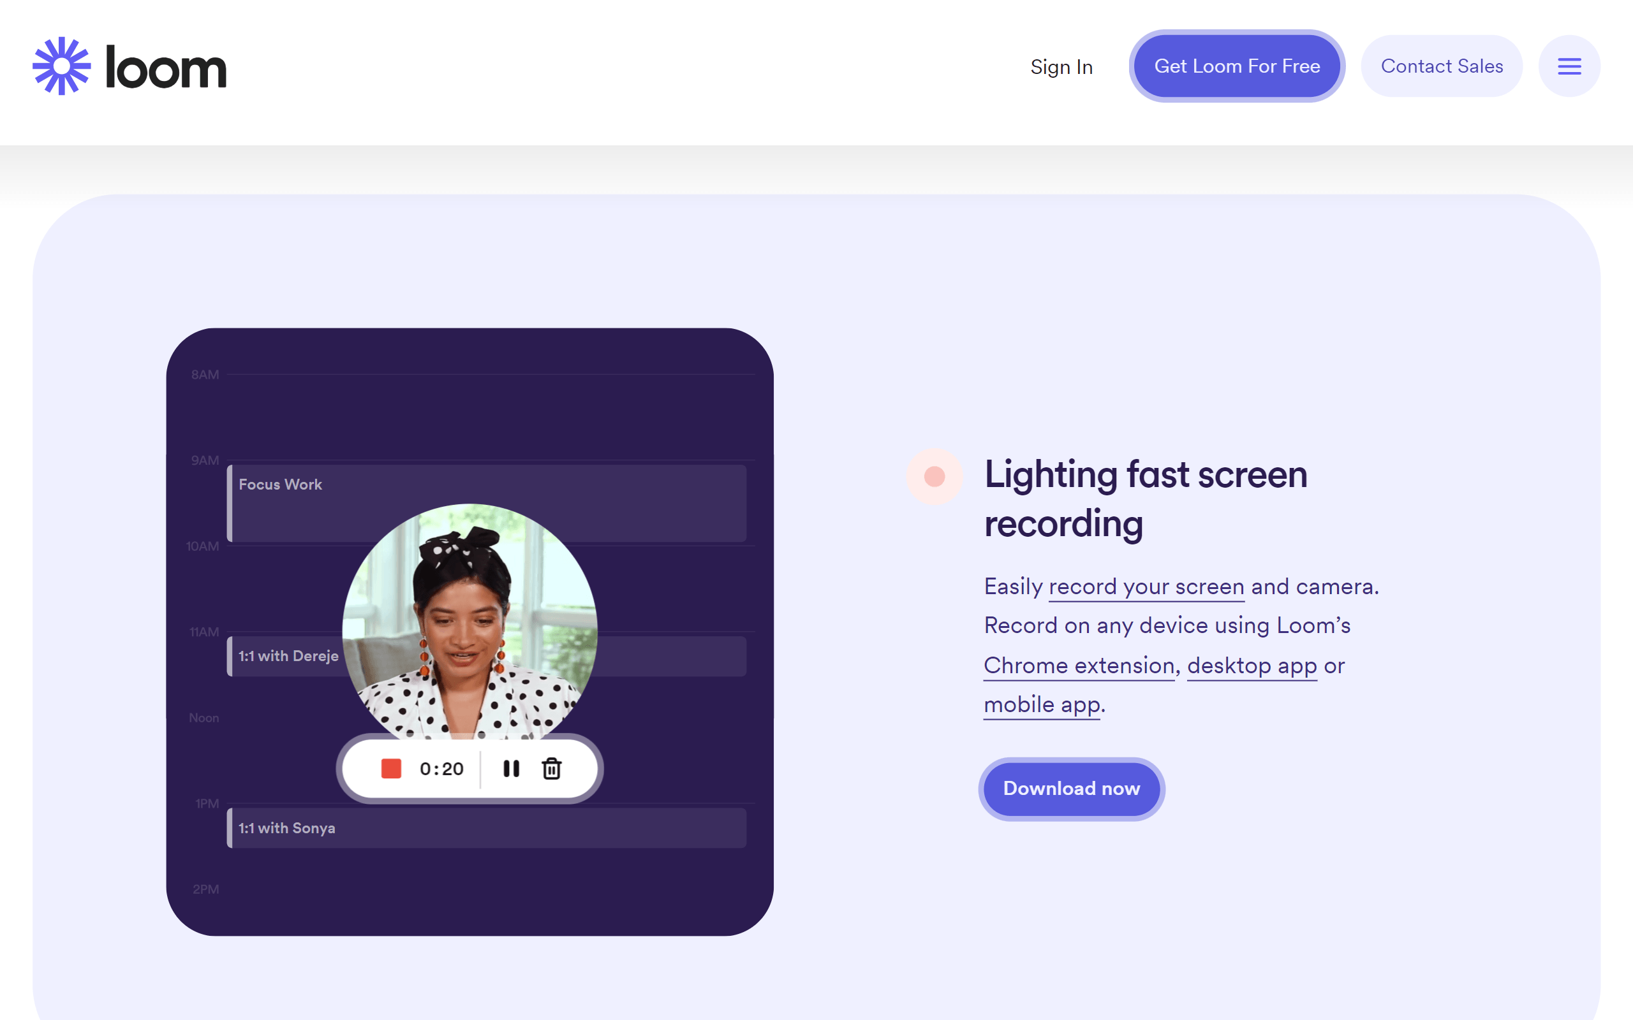Follow the 'record your screen' link

(x=1146, y=587)
